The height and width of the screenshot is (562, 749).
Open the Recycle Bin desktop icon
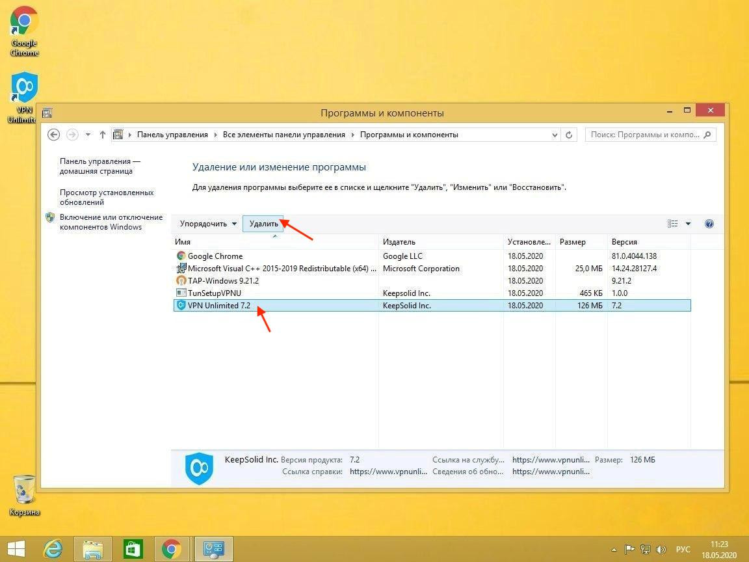(24, 494)
